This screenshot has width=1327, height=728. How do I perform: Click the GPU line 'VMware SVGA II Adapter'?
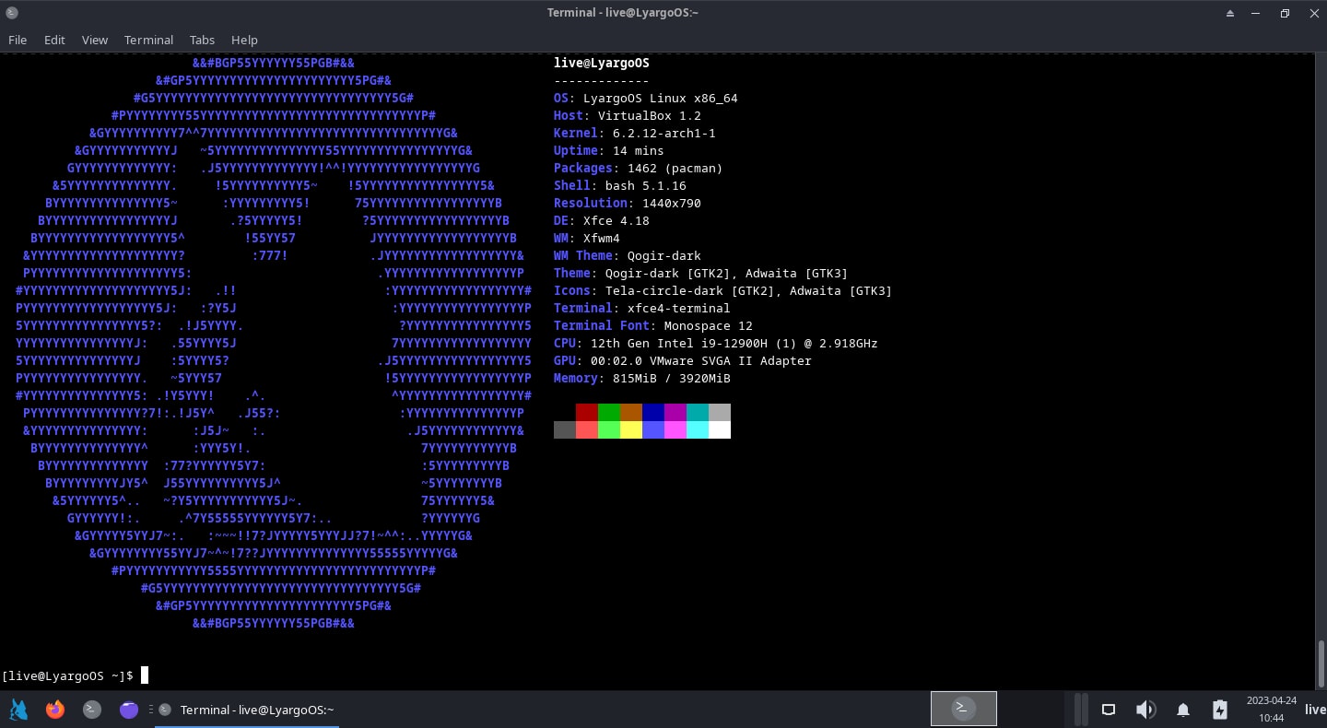[x=683, y=360]
